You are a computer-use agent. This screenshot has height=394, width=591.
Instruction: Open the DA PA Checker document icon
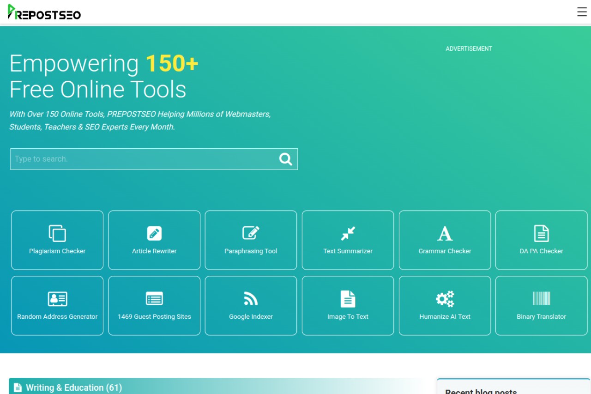click(541, 233)
